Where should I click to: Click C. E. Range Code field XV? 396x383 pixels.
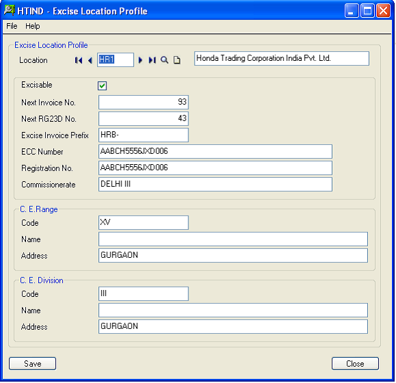pos(143,222)
